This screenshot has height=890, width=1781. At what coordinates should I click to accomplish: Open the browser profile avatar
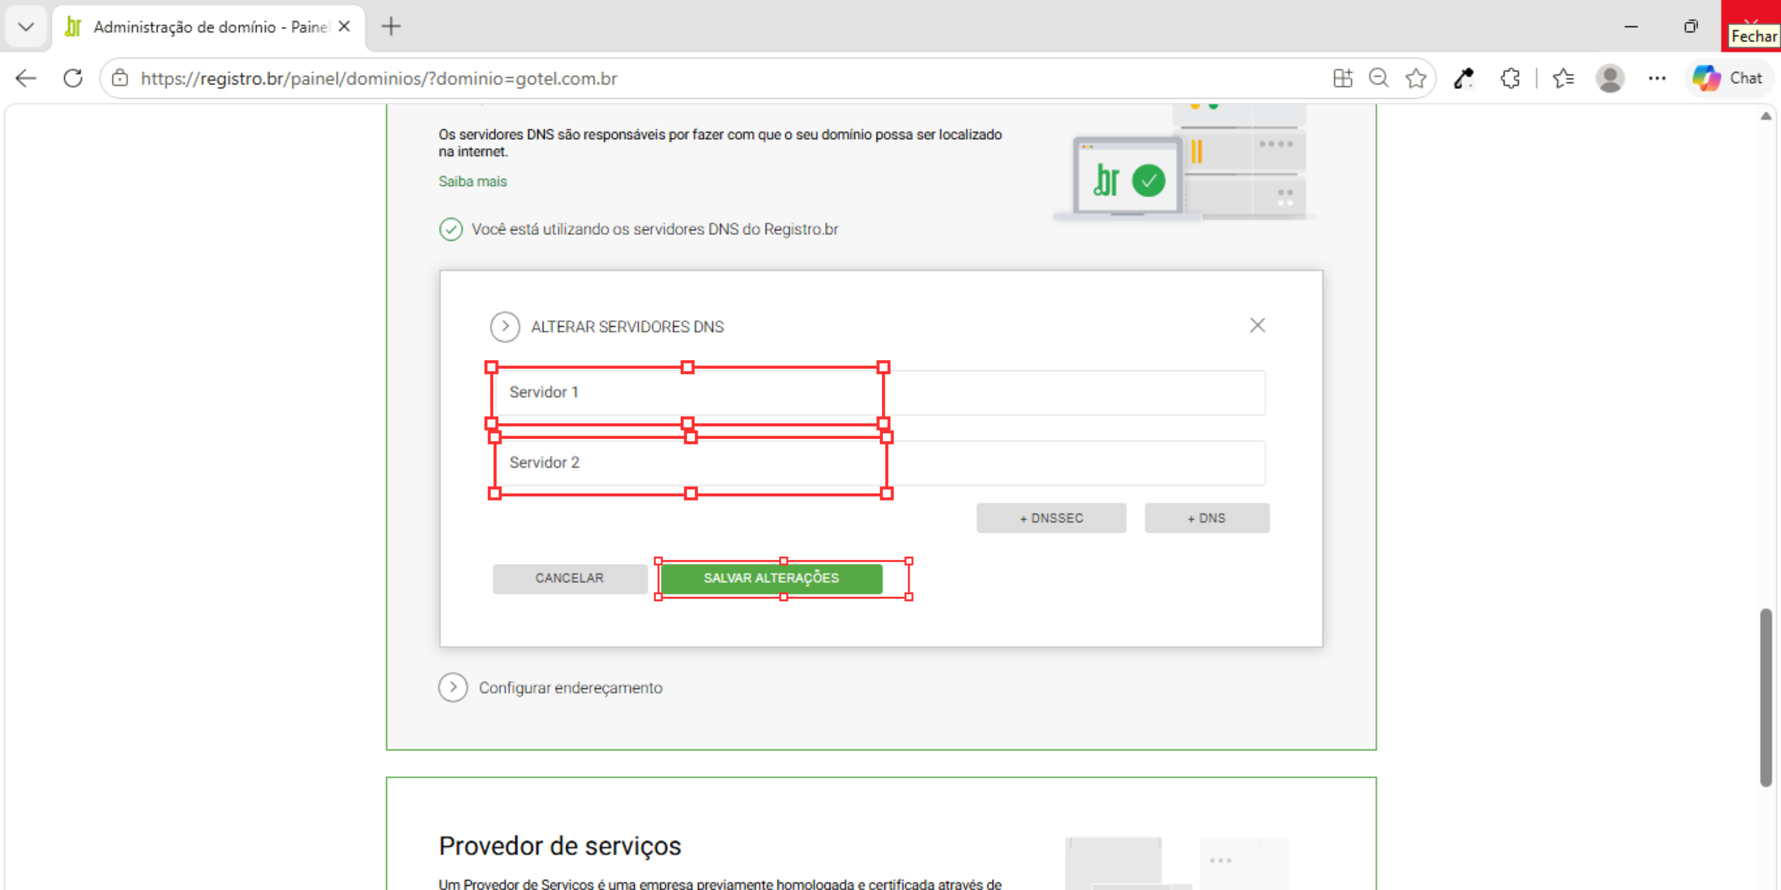(x=1609, y=78)
